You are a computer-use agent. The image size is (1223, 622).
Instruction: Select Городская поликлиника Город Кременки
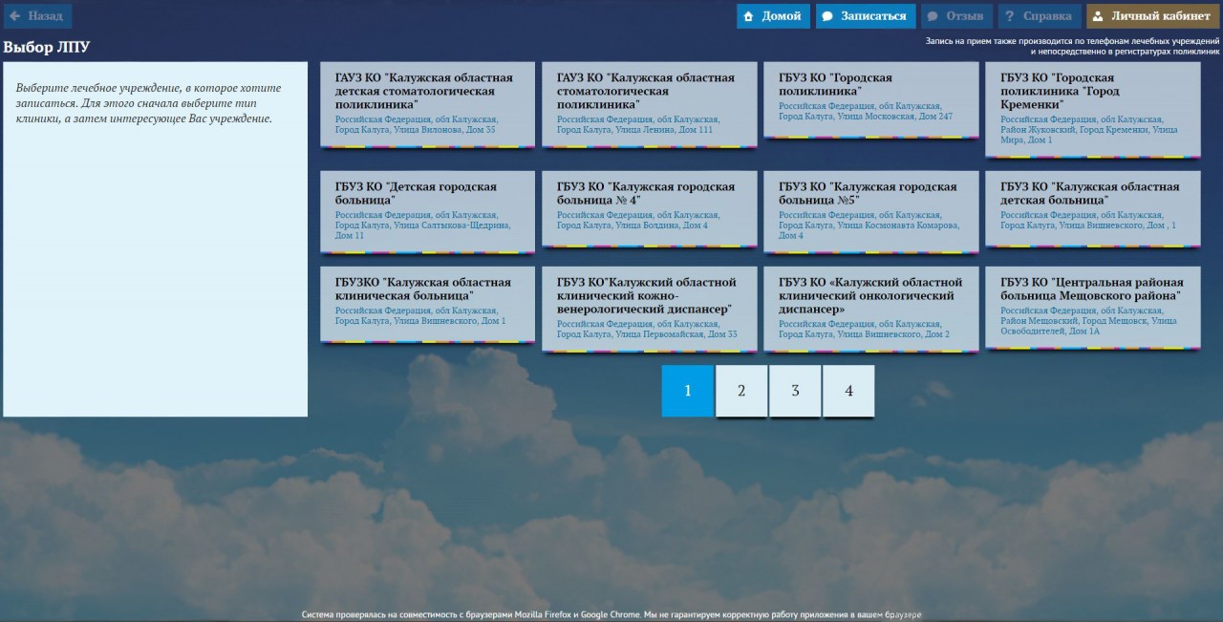coord(1092,109)
